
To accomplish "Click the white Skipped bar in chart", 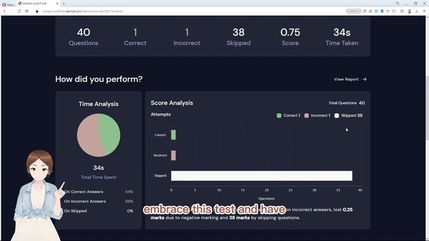I will point(261,175).
